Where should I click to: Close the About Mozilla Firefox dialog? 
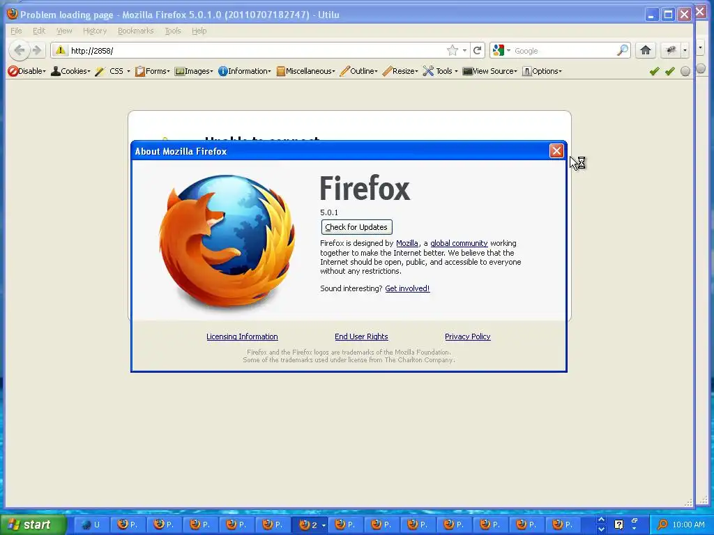click(556, 151)
